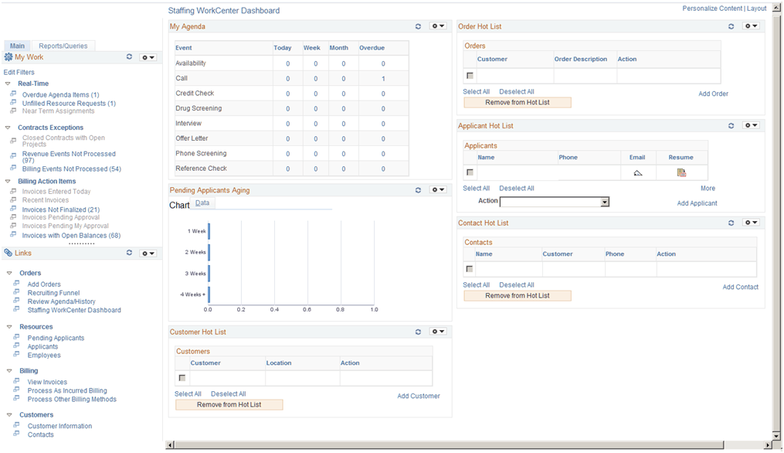Refresh the My Agenda pagelet
The height and width of the screenshot is (453, 784).
(418, 26)
